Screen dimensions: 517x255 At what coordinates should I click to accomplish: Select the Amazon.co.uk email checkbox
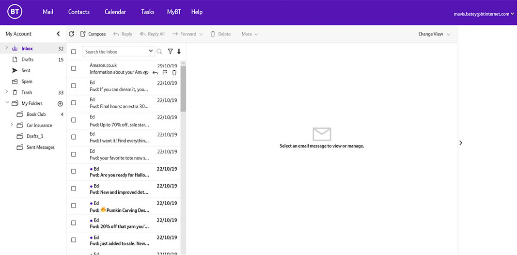pos(74,69)
